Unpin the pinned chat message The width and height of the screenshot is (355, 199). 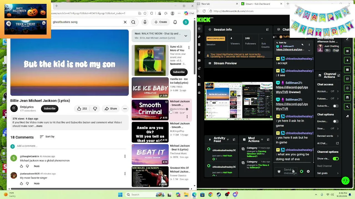303,44
